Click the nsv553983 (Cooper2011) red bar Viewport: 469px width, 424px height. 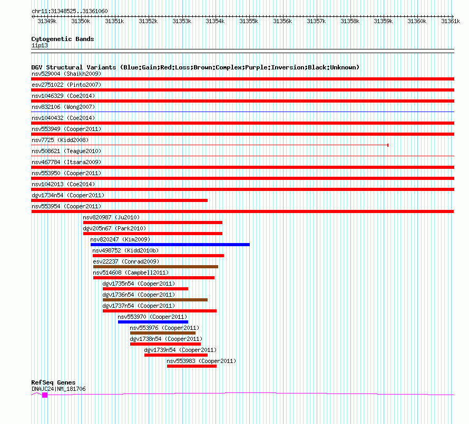click(192, 366)
